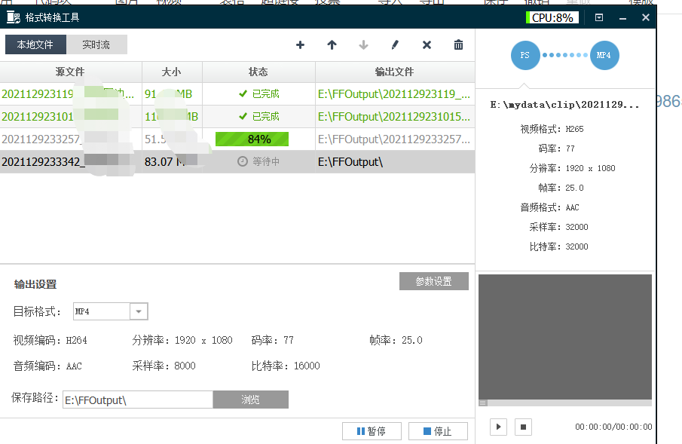
Task: Click the 状态 column header
Action: 258,72
